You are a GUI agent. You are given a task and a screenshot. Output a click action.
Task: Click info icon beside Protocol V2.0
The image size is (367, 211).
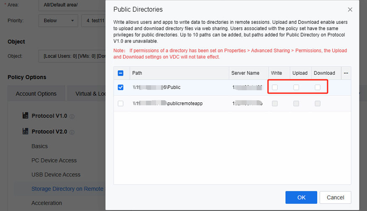72,132
